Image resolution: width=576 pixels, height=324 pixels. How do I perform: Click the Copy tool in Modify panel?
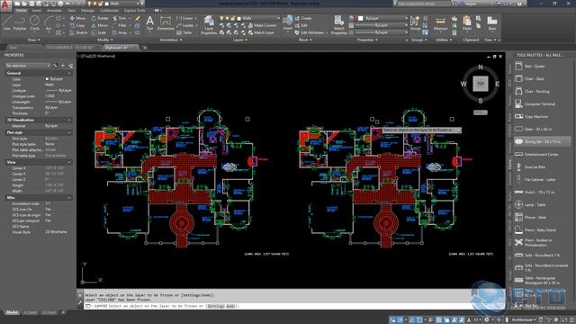77,25
